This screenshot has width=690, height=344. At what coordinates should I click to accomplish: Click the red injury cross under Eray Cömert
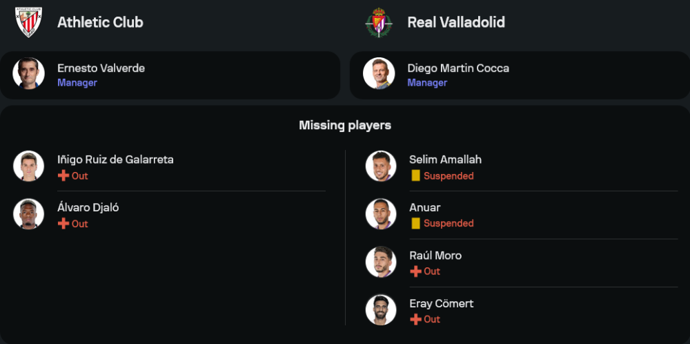click(x=415, y=319)
